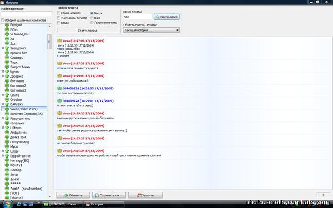Choose the Только пометить radio option

[x=92, y=23]
